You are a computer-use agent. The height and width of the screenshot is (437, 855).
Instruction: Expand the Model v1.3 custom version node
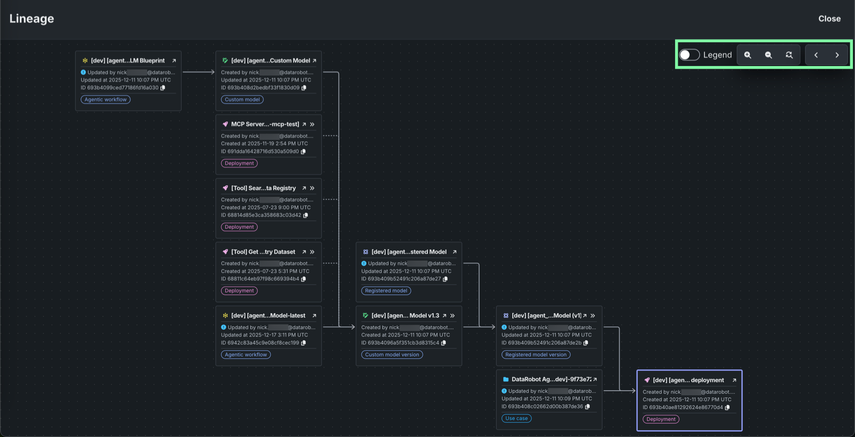(x=453, y=316)
